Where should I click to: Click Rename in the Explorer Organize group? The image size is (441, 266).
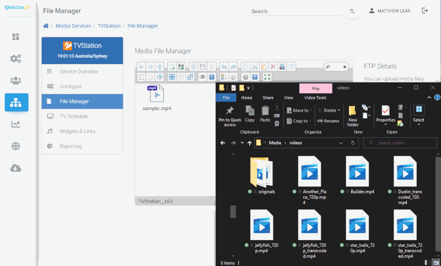click(328, 121)
